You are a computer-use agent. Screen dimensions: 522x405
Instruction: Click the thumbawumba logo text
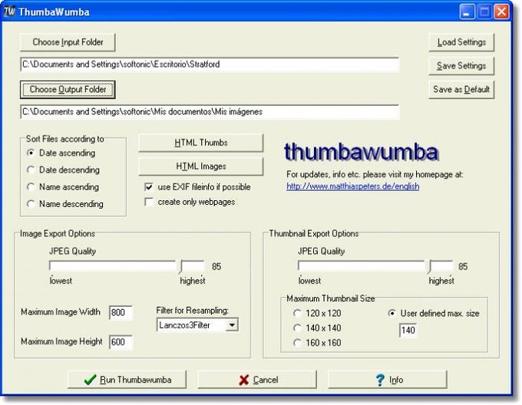pos(362,152)
